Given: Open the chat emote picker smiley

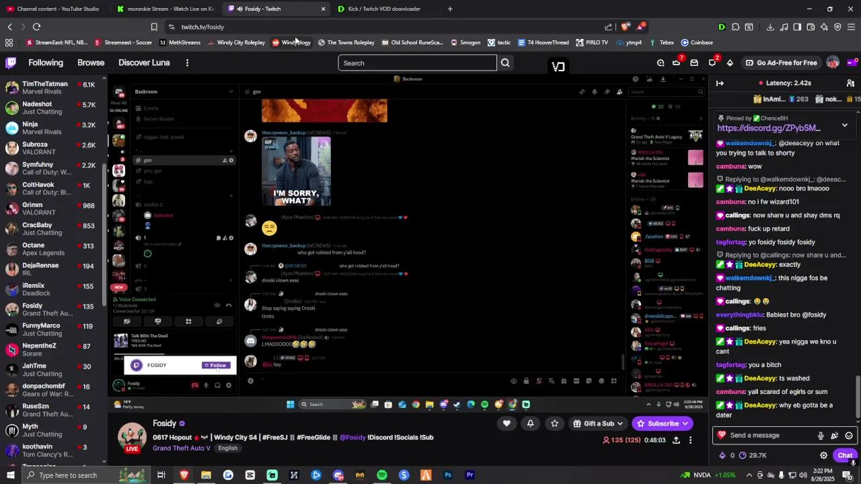Looking at the screenshot, I should (x=849, y=436).
